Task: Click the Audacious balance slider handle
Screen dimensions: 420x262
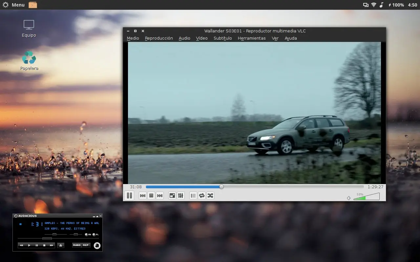Action: point(76,234)
